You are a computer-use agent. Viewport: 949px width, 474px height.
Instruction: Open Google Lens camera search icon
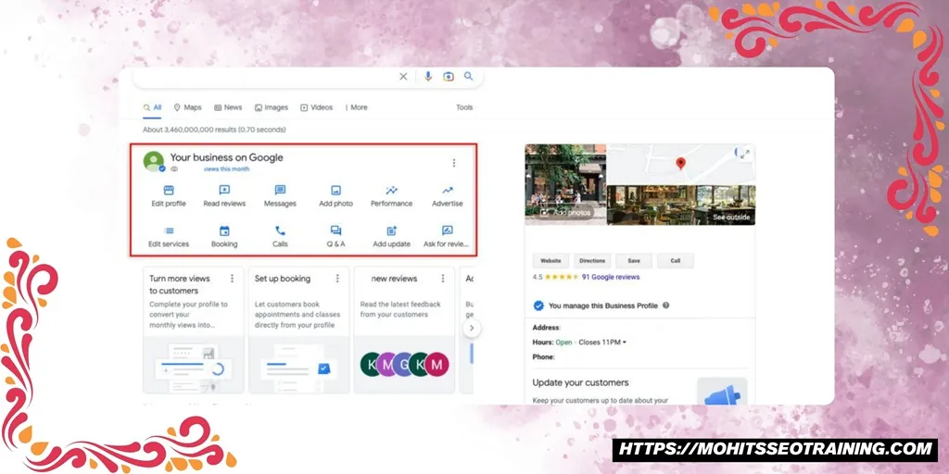point(449,76)
